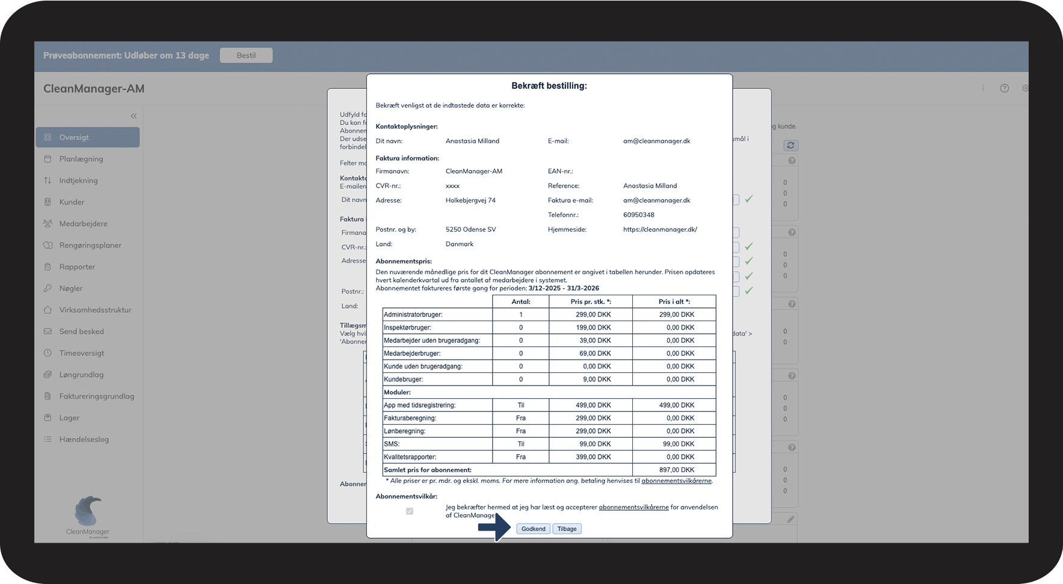Click the unit price 399,00 DKK

pos(593,457)
